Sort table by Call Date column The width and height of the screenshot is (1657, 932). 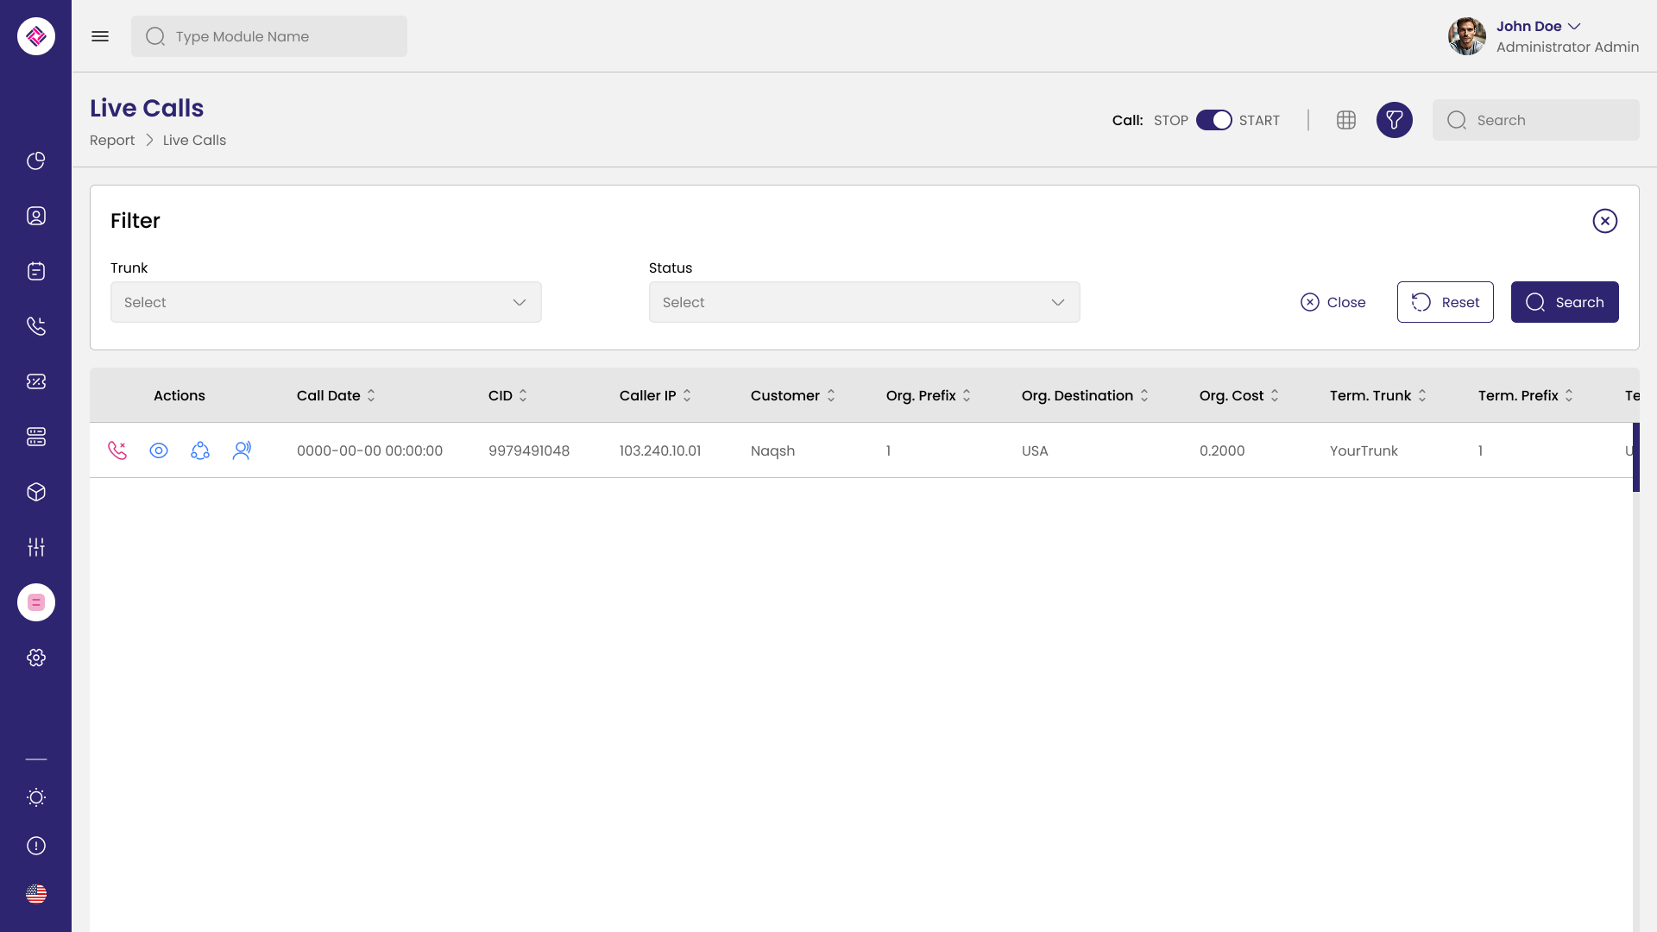click(337, 395)
